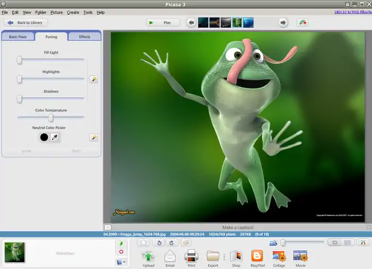This screenshot has width=372, height=269.
Task: Open the Collage maker icon
Action: [x=279, y=257]
